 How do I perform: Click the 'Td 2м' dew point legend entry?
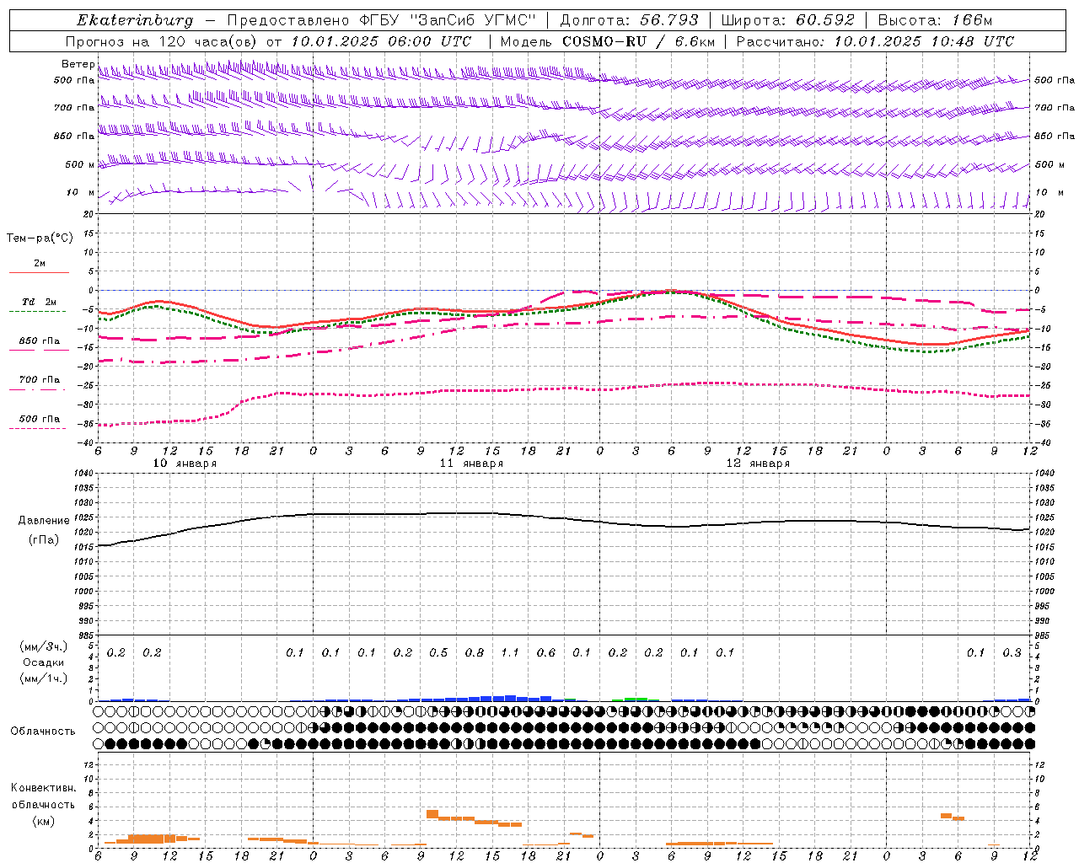(x=39, y=302)
